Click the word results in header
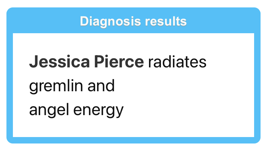The image size is (267, 148). coord(166,21)
